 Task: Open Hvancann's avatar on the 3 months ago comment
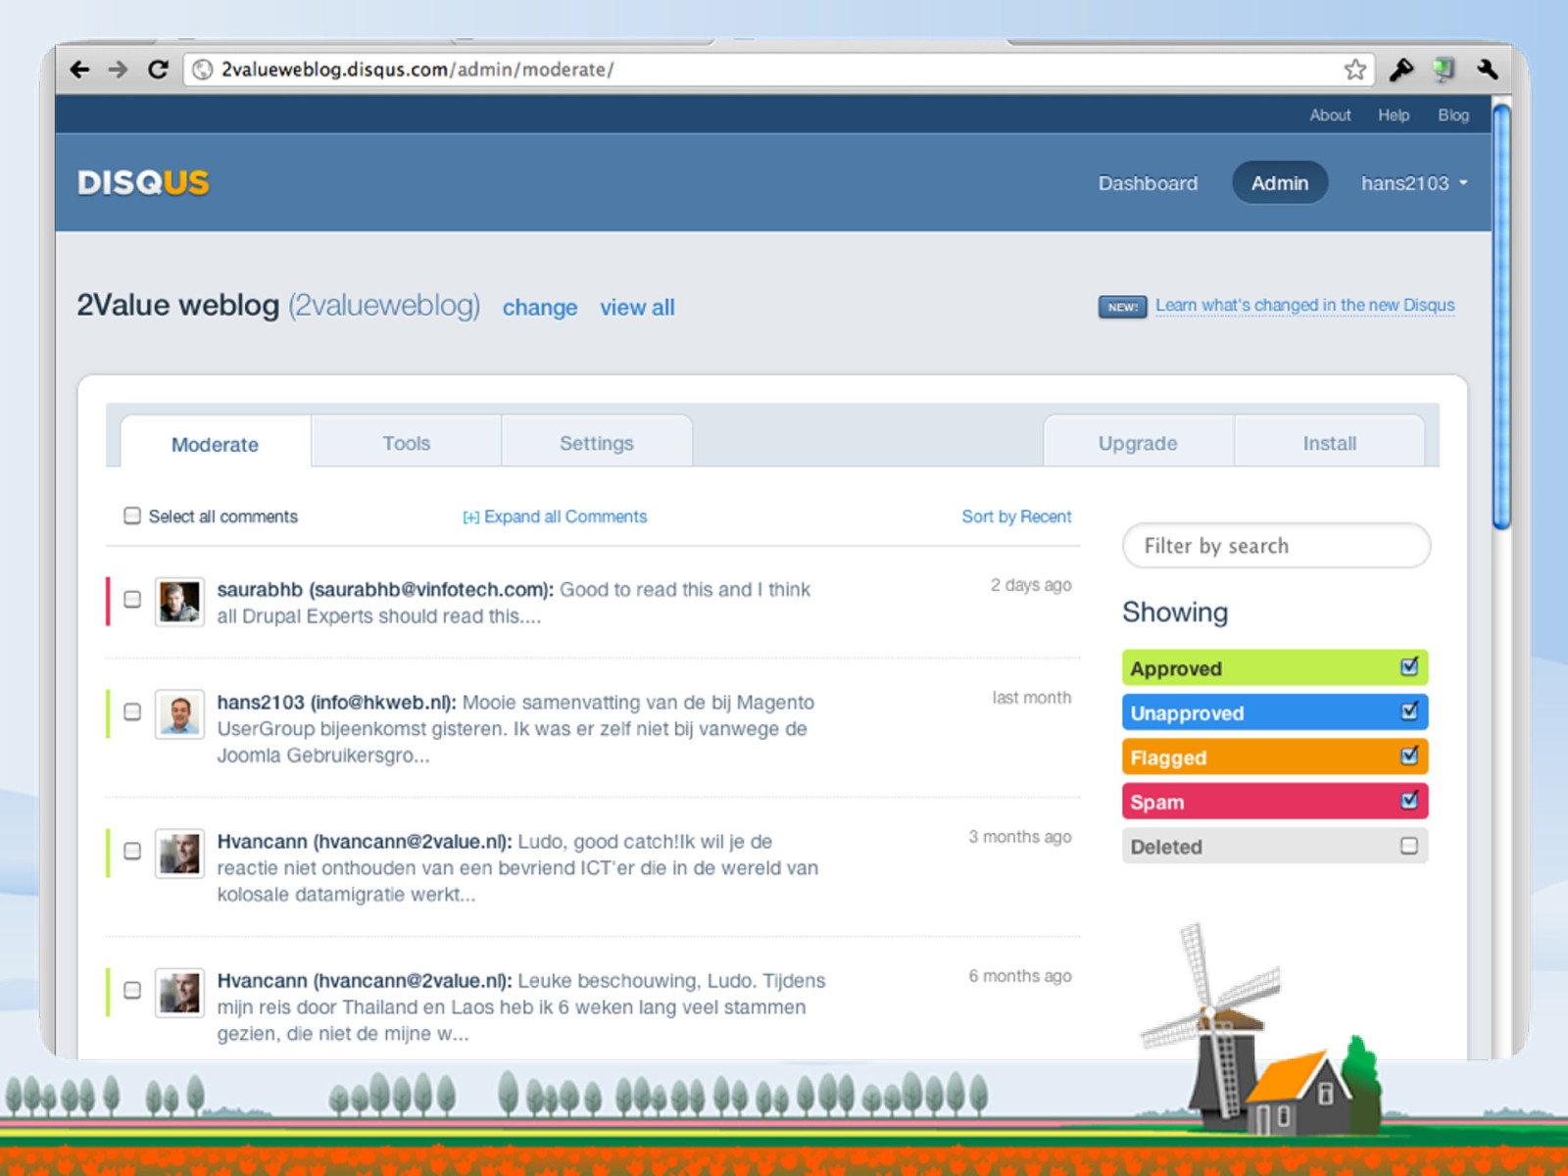[179, 853]
